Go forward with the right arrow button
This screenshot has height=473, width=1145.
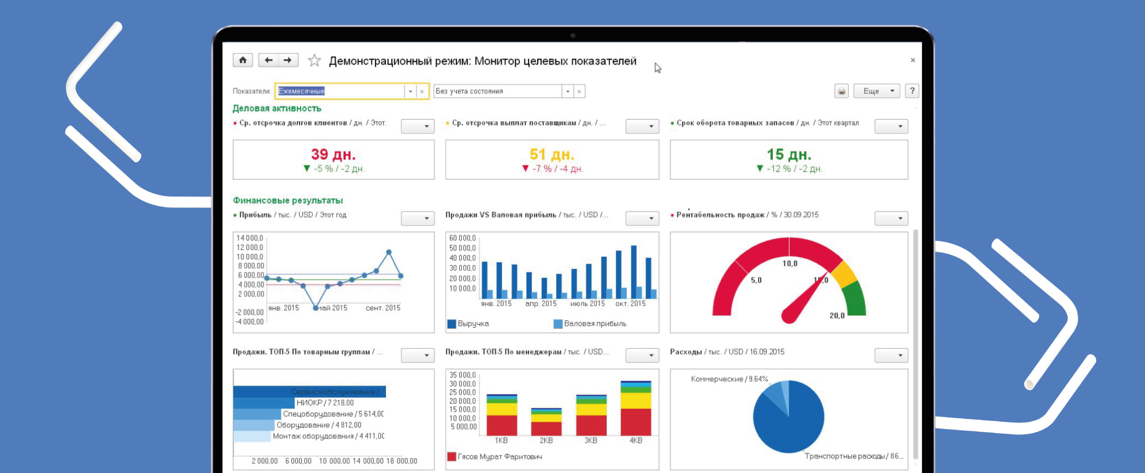[288, 60]
